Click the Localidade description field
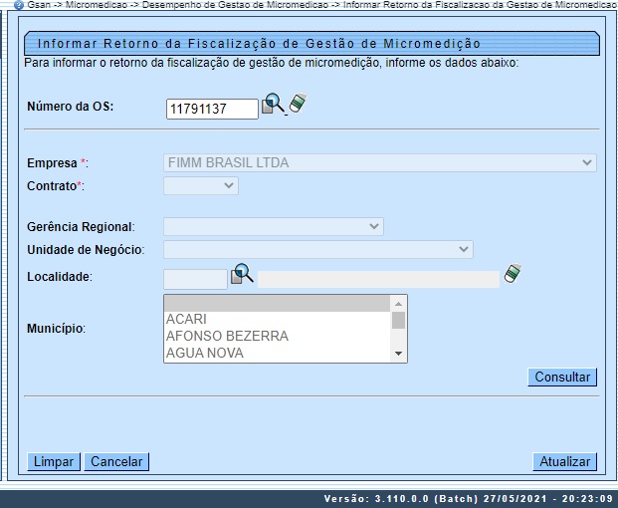Image resolution: width=618 pixels, height=508 pixels. (378, 279)
